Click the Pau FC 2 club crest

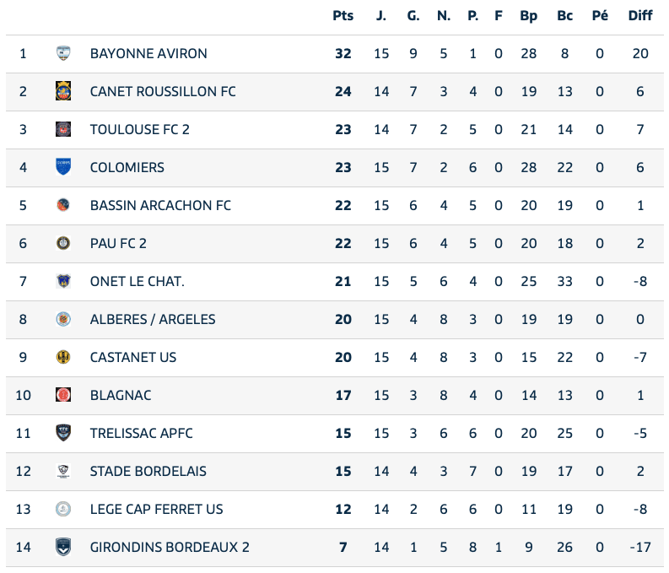coord(63,243)
